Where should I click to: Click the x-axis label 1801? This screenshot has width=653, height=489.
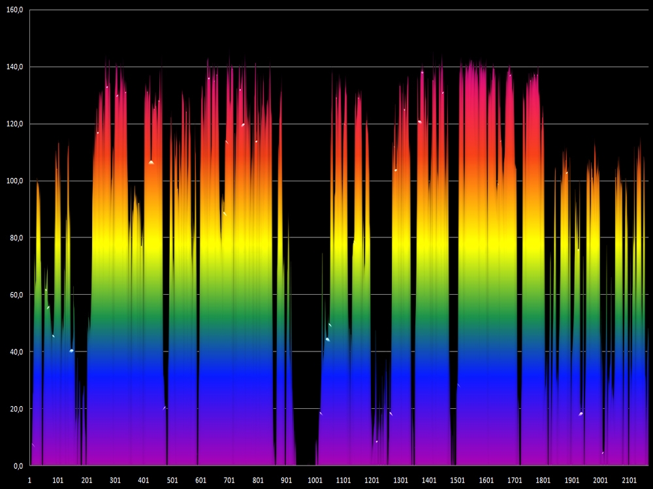click(543, 481)
